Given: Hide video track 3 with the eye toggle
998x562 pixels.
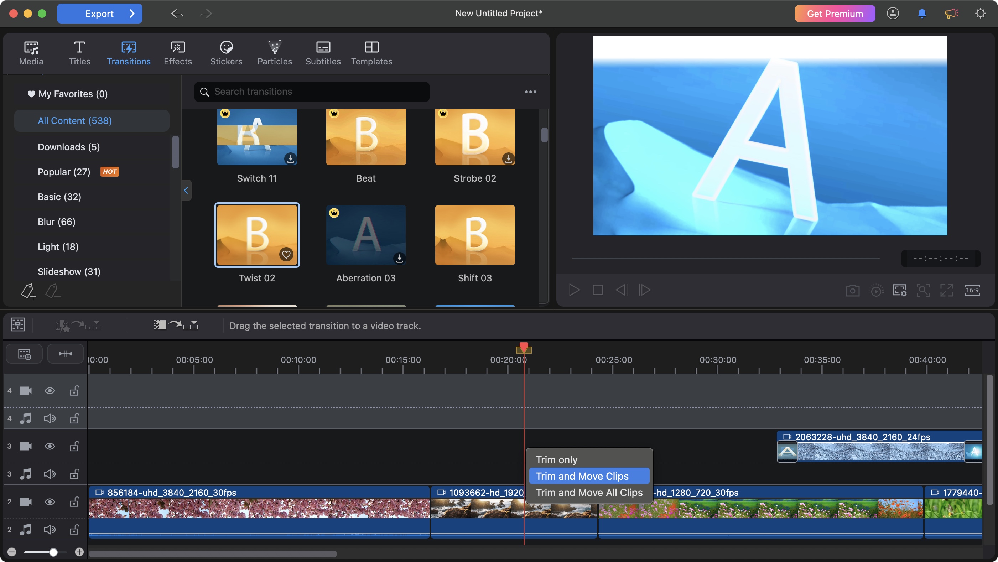Looking at the screenshot, I should pyautogui.click(x=50, y=446).
